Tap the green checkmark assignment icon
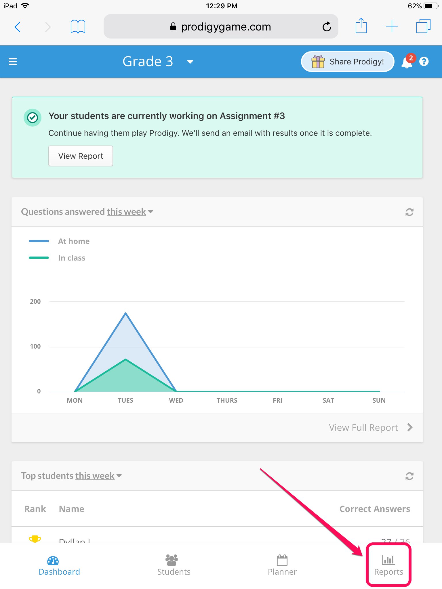Screen dimensions: 442x589 (x=32, y=118)
